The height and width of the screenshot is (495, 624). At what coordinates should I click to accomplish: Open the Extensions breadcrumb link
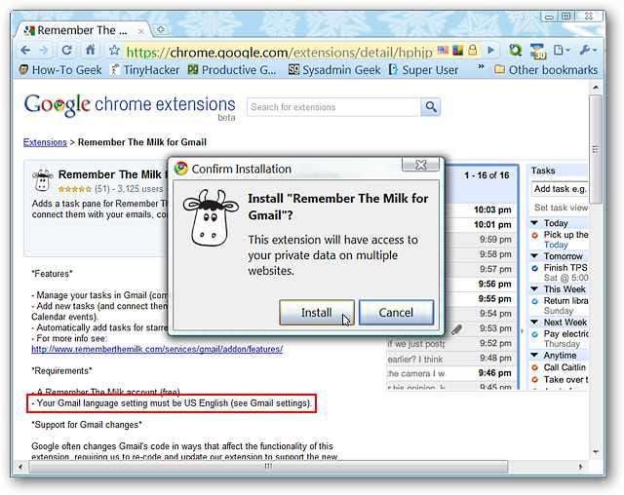pyautogui.click(x=45, y=142)
